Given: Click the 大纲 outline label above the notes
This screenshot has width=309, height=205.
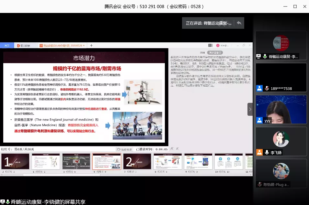Looking at the screenshot, I should pyautogui.click(x=203, y=52).
